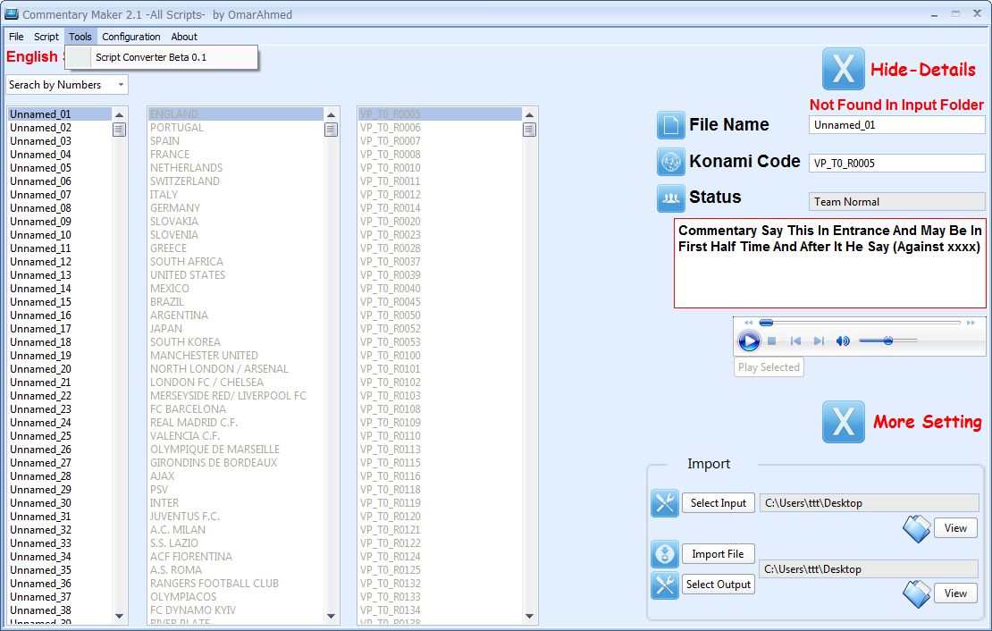Click the Import File button
The height and width of the screenshot is (631, 992).
718,554
